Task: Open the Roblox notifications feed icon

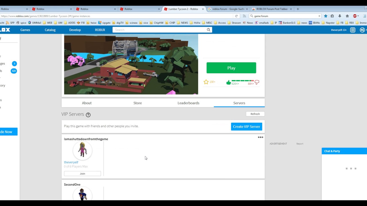Action: click(x=353, y=30)
